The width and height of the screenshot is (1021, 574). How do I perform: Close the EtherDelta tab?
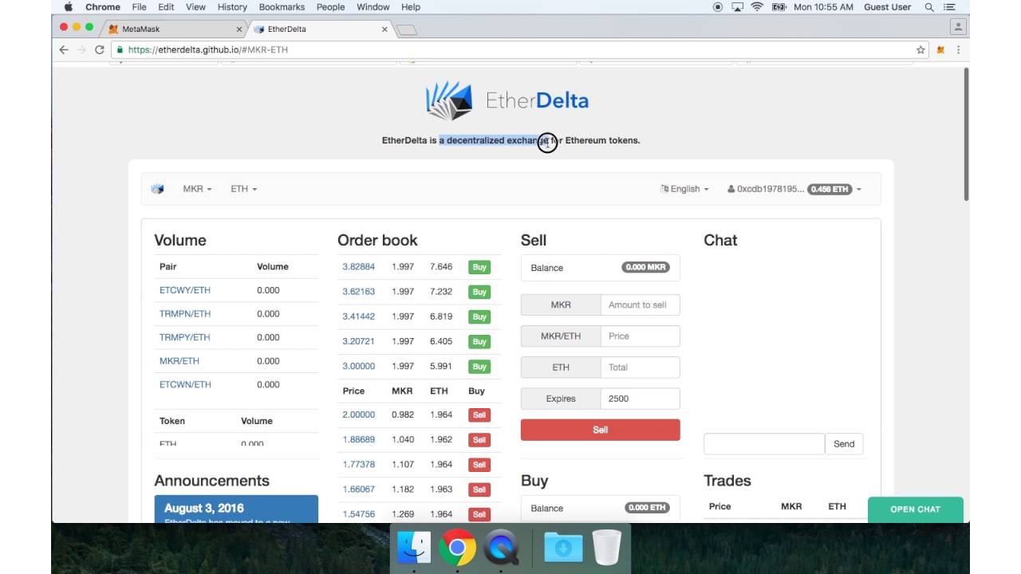coord(384,29)
